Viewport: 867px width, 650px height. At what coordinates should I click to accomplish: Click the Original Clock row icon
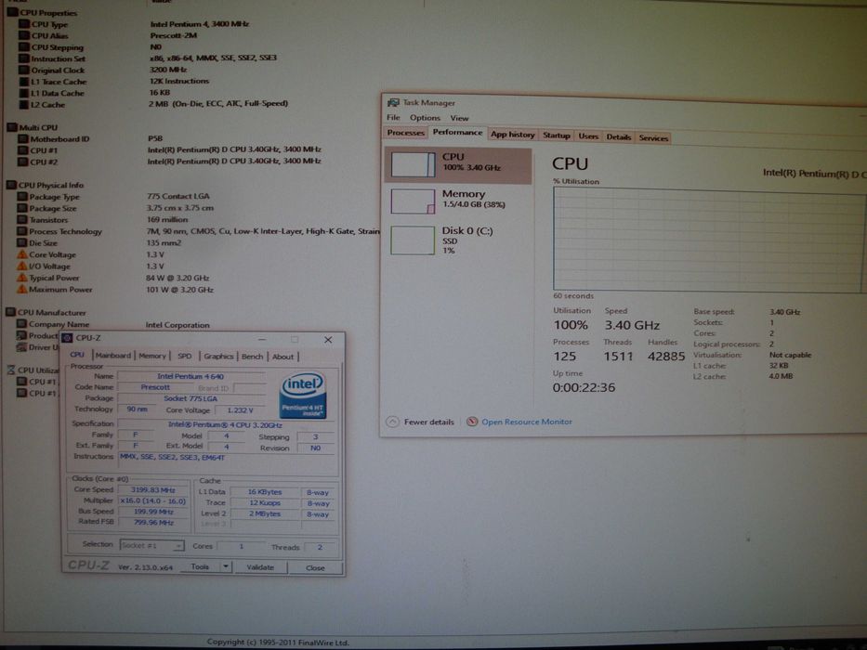click(x=23, y=70)
